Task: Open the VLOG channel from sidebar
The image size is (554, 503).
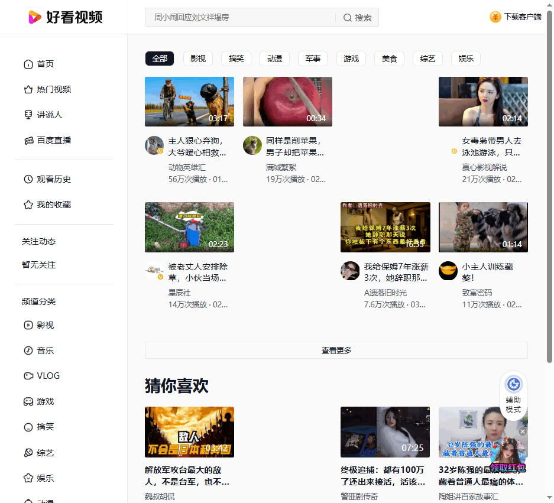Action: [x=46, y=375]
